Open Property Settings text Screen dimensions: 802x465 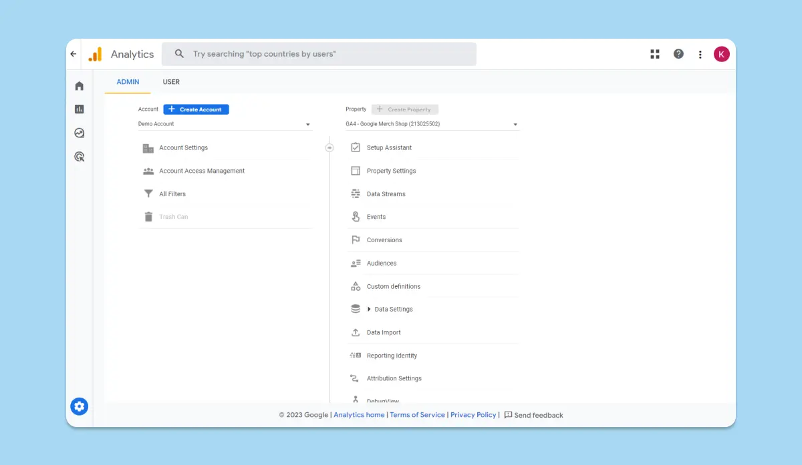(x=391, y=171)
